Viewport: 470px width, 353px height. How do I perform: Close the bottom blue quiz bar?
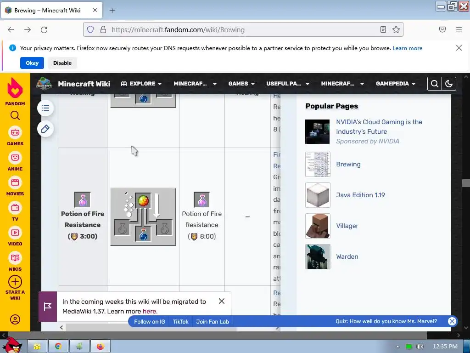pos(452,321)
